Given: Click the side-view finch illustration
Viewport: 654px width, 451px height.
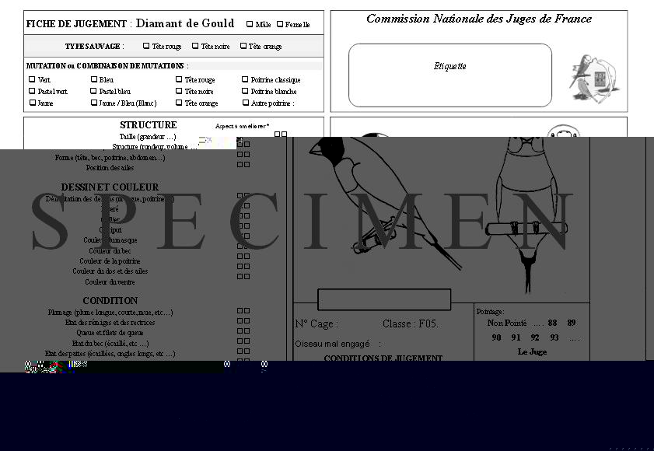Looking at the screenshot, I should click(372, 194).
